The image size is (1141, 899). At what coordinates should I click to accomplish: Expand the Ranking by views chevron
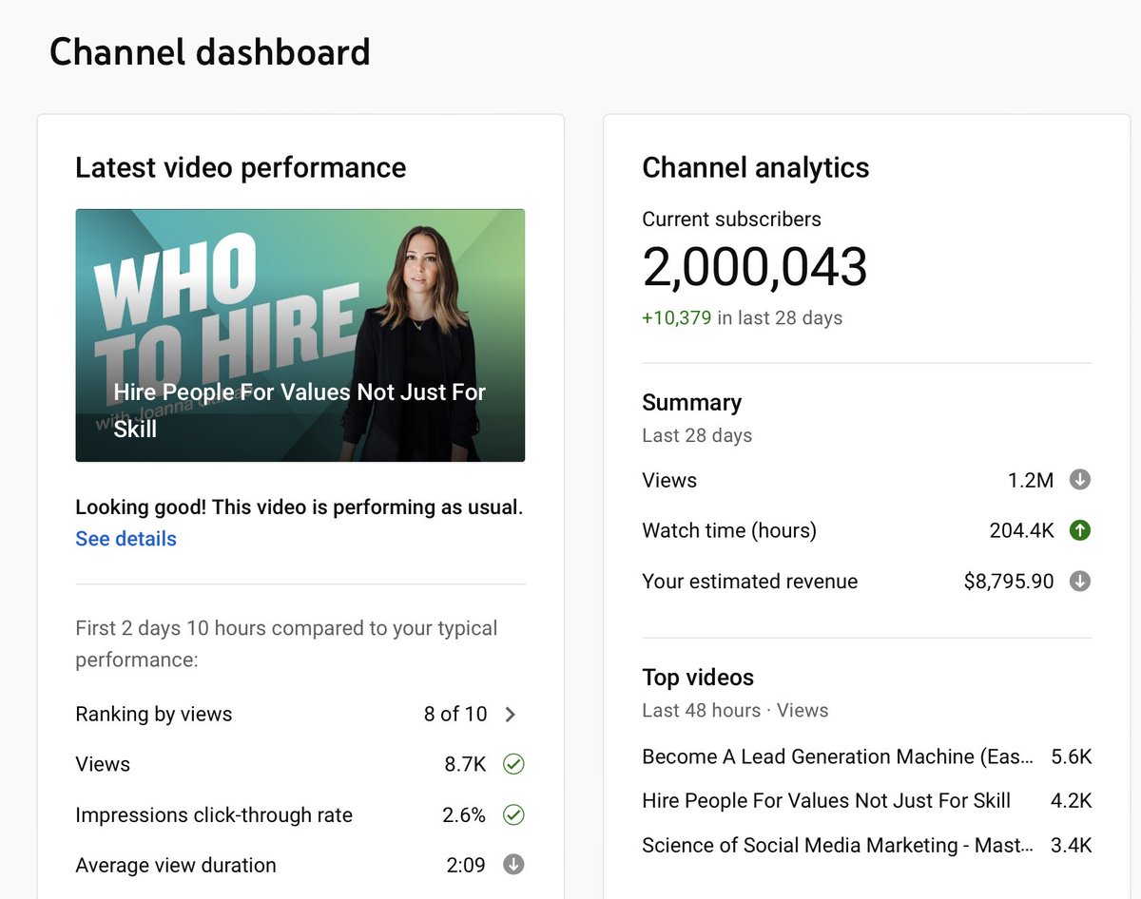pyautogui.click(x=511, y=715)
